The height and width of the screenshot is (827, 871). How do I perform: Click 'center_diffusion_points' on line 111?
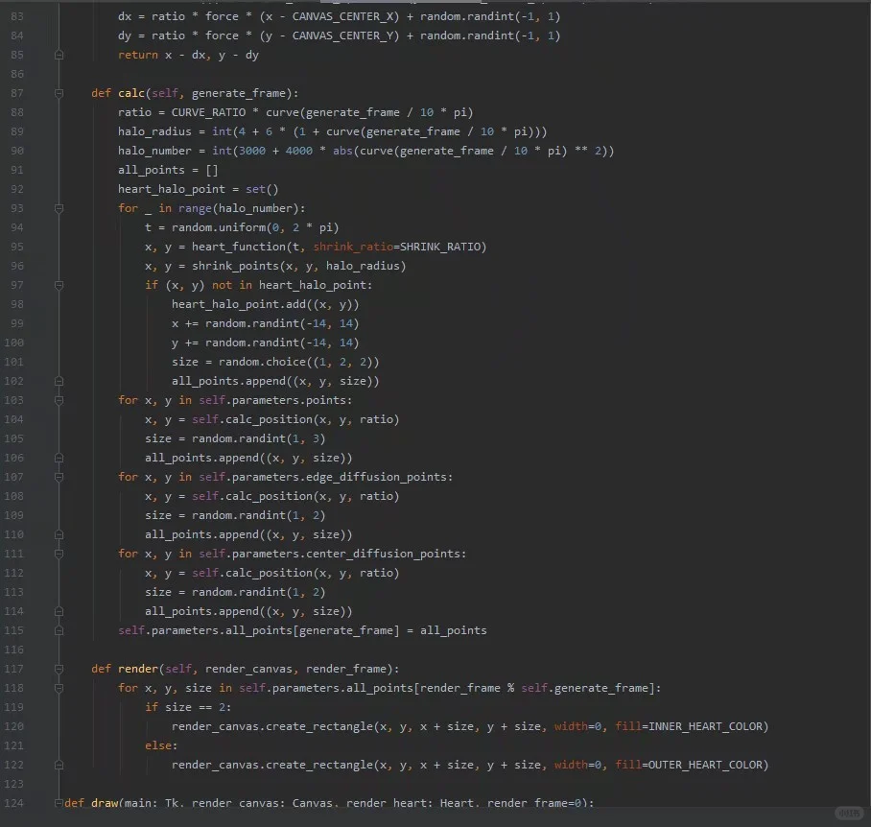click(383, 554)
